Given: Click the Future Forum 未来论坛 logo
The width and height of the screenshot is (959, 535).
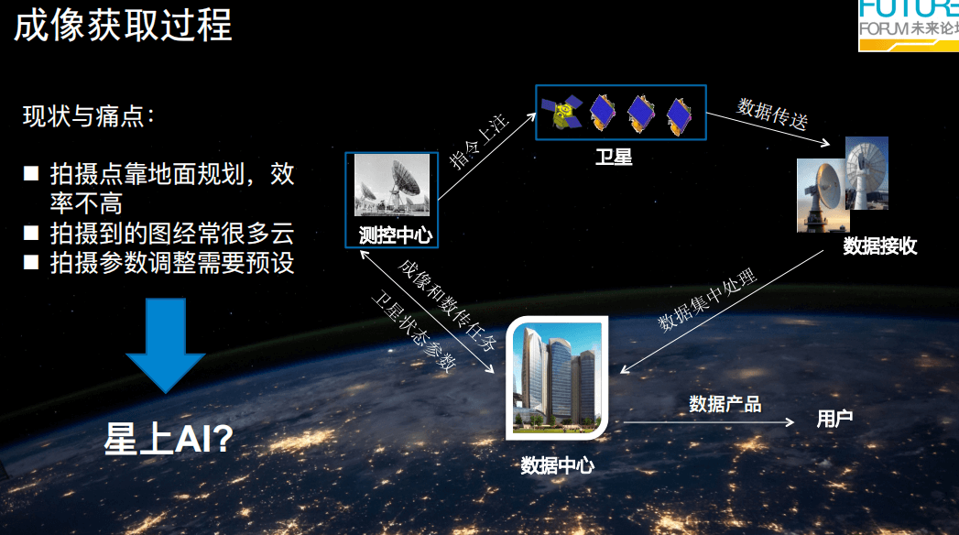Looking at the screenshot, I should pos(909,26).
